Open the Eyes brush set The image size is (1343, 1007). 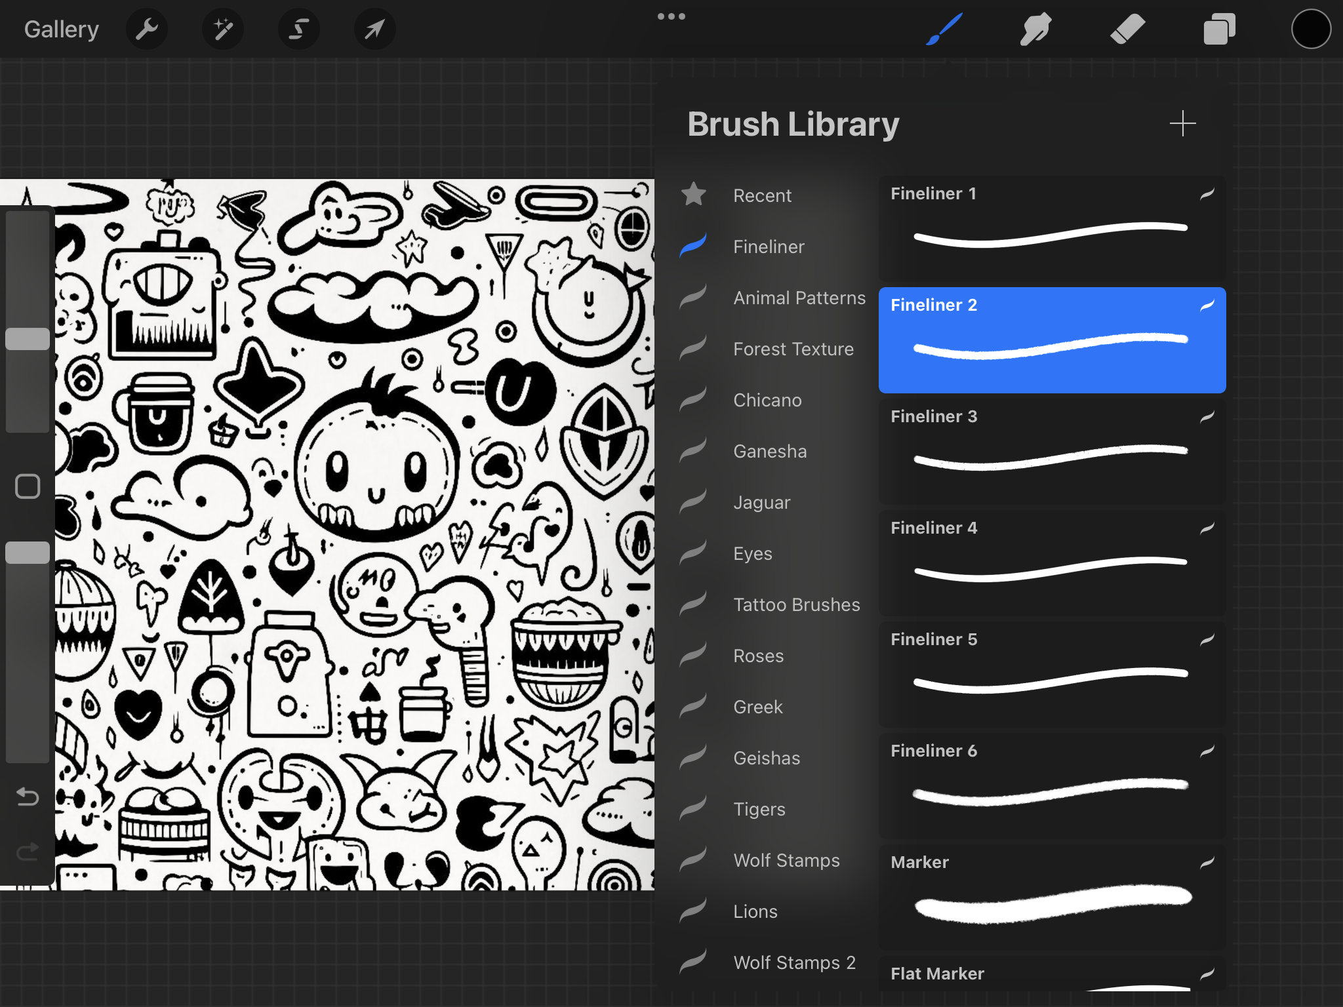753,553
